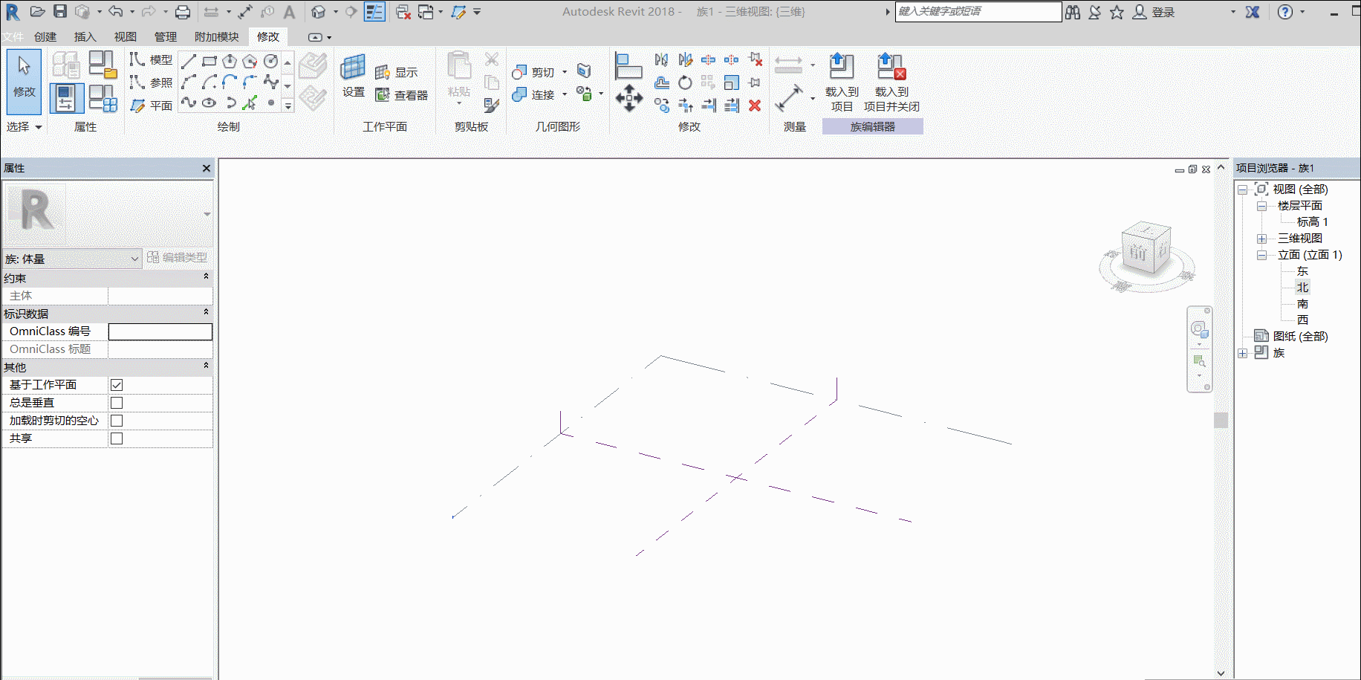The image size is (1361, 680).
Task: Open the Set work plane tool
Action: click(353, 77)
